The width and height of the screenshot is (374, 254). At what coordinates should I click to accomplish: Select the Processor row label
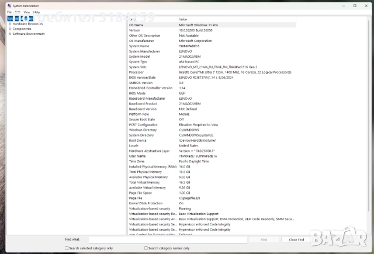tap(136, 72)
